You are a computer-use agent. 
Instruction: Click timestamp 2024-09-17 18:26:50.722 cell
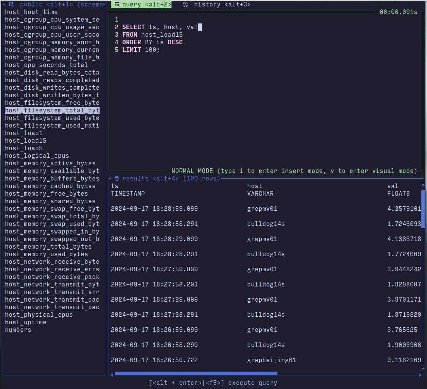(154, 360)
